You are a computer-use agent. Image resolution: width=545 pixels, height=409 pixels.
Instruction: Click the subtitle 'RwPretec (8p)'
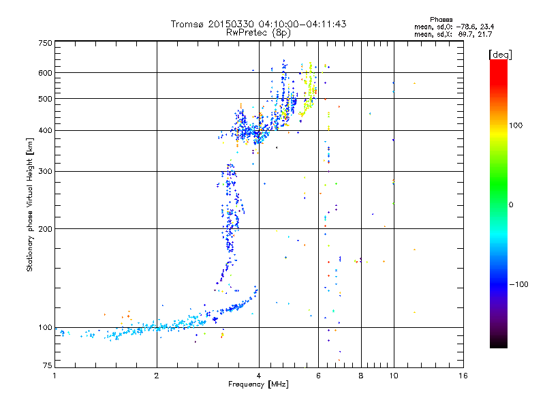(x=258, y=33)
